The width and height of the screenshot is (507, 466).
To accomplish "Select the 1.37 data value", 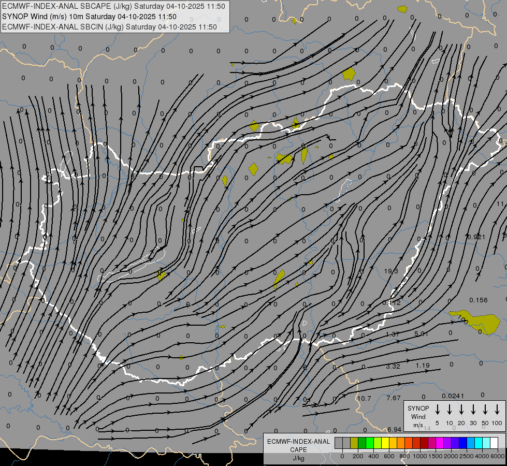I will coord(393,334).
